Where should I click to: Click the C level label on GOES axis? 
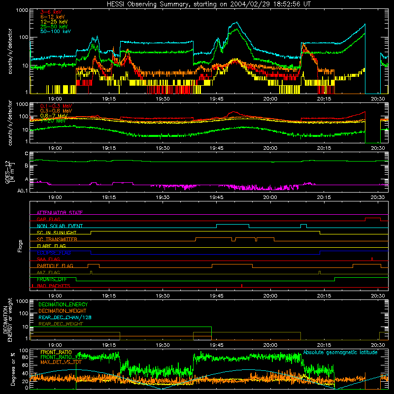27,154
